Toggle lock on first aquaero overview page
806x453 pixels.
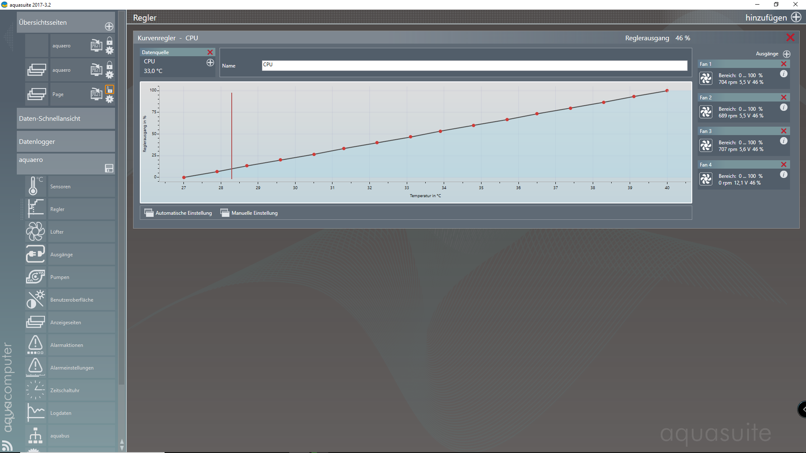pyautogui.click(x=110, y=41)
